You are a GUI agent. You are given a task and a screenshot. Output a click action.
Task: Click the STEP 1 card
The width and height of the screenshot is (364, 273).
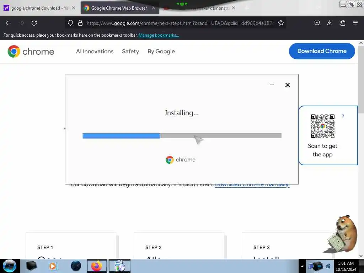71,246
